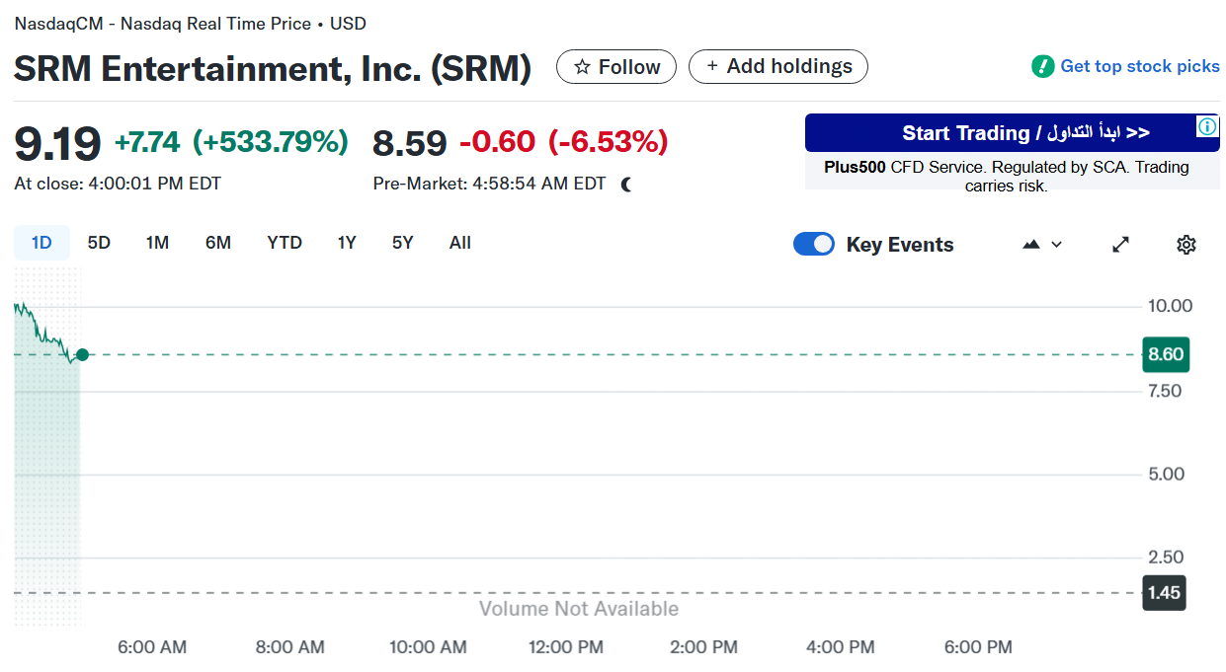Click the 10:00 AM time axis label
The width and height of the screenshot is (1226, 672).
coord(428,647)
